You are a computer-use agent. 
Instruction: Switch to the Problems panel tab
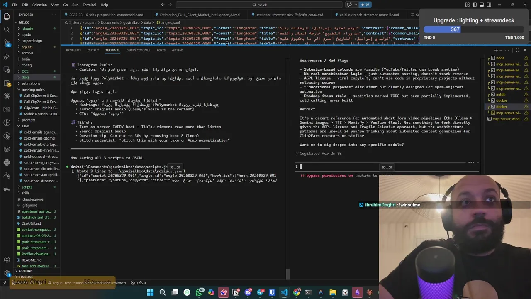click(73, 50)
